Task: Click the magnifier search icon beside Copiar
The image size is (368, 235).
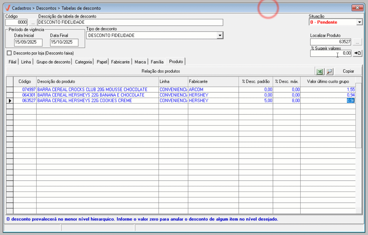Action: (x=329, y=71)
